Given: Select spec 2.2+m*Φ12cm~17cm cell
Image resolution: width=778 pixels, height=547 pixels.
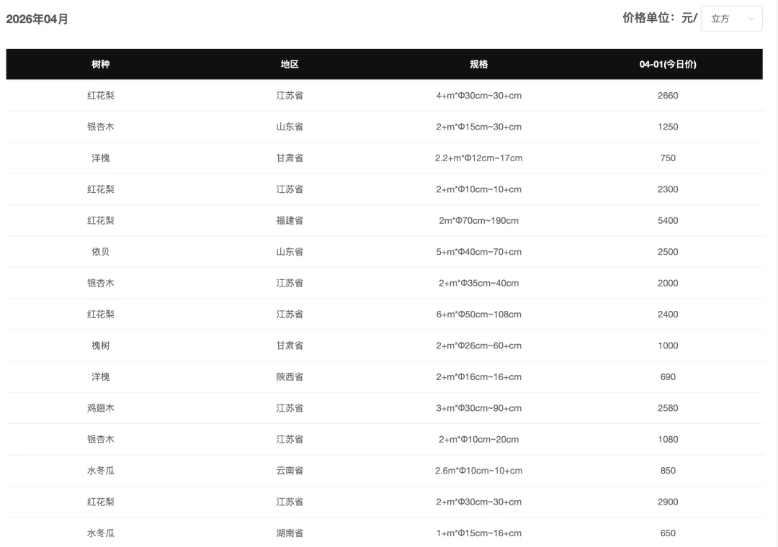Looking at the screenshot, I should (x=479, y=158).
